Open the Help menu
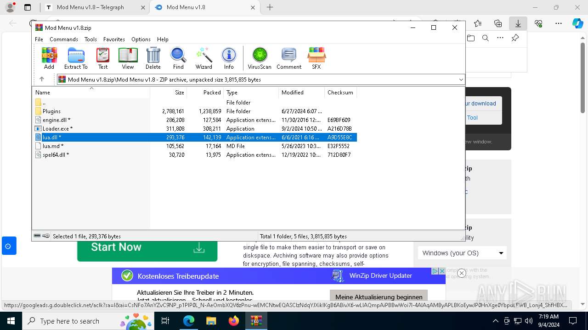588x330 pixels. coord(163,39)
